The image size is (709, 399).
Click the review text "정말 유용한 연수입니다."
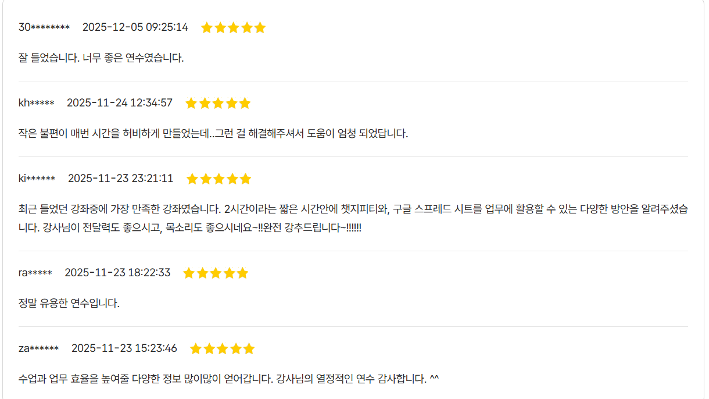[69, 303]
